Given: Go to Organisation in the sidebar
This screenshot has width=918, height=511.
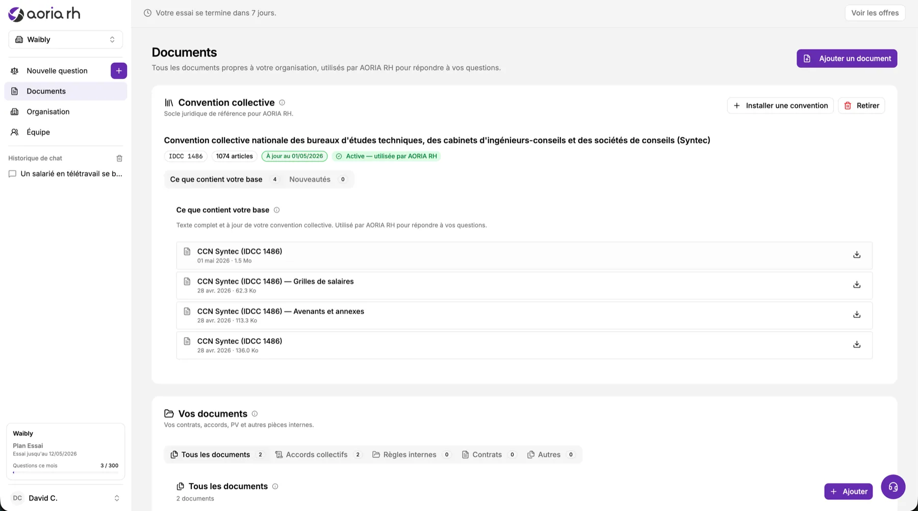Looking at the screenshot, I should point(65,112).
